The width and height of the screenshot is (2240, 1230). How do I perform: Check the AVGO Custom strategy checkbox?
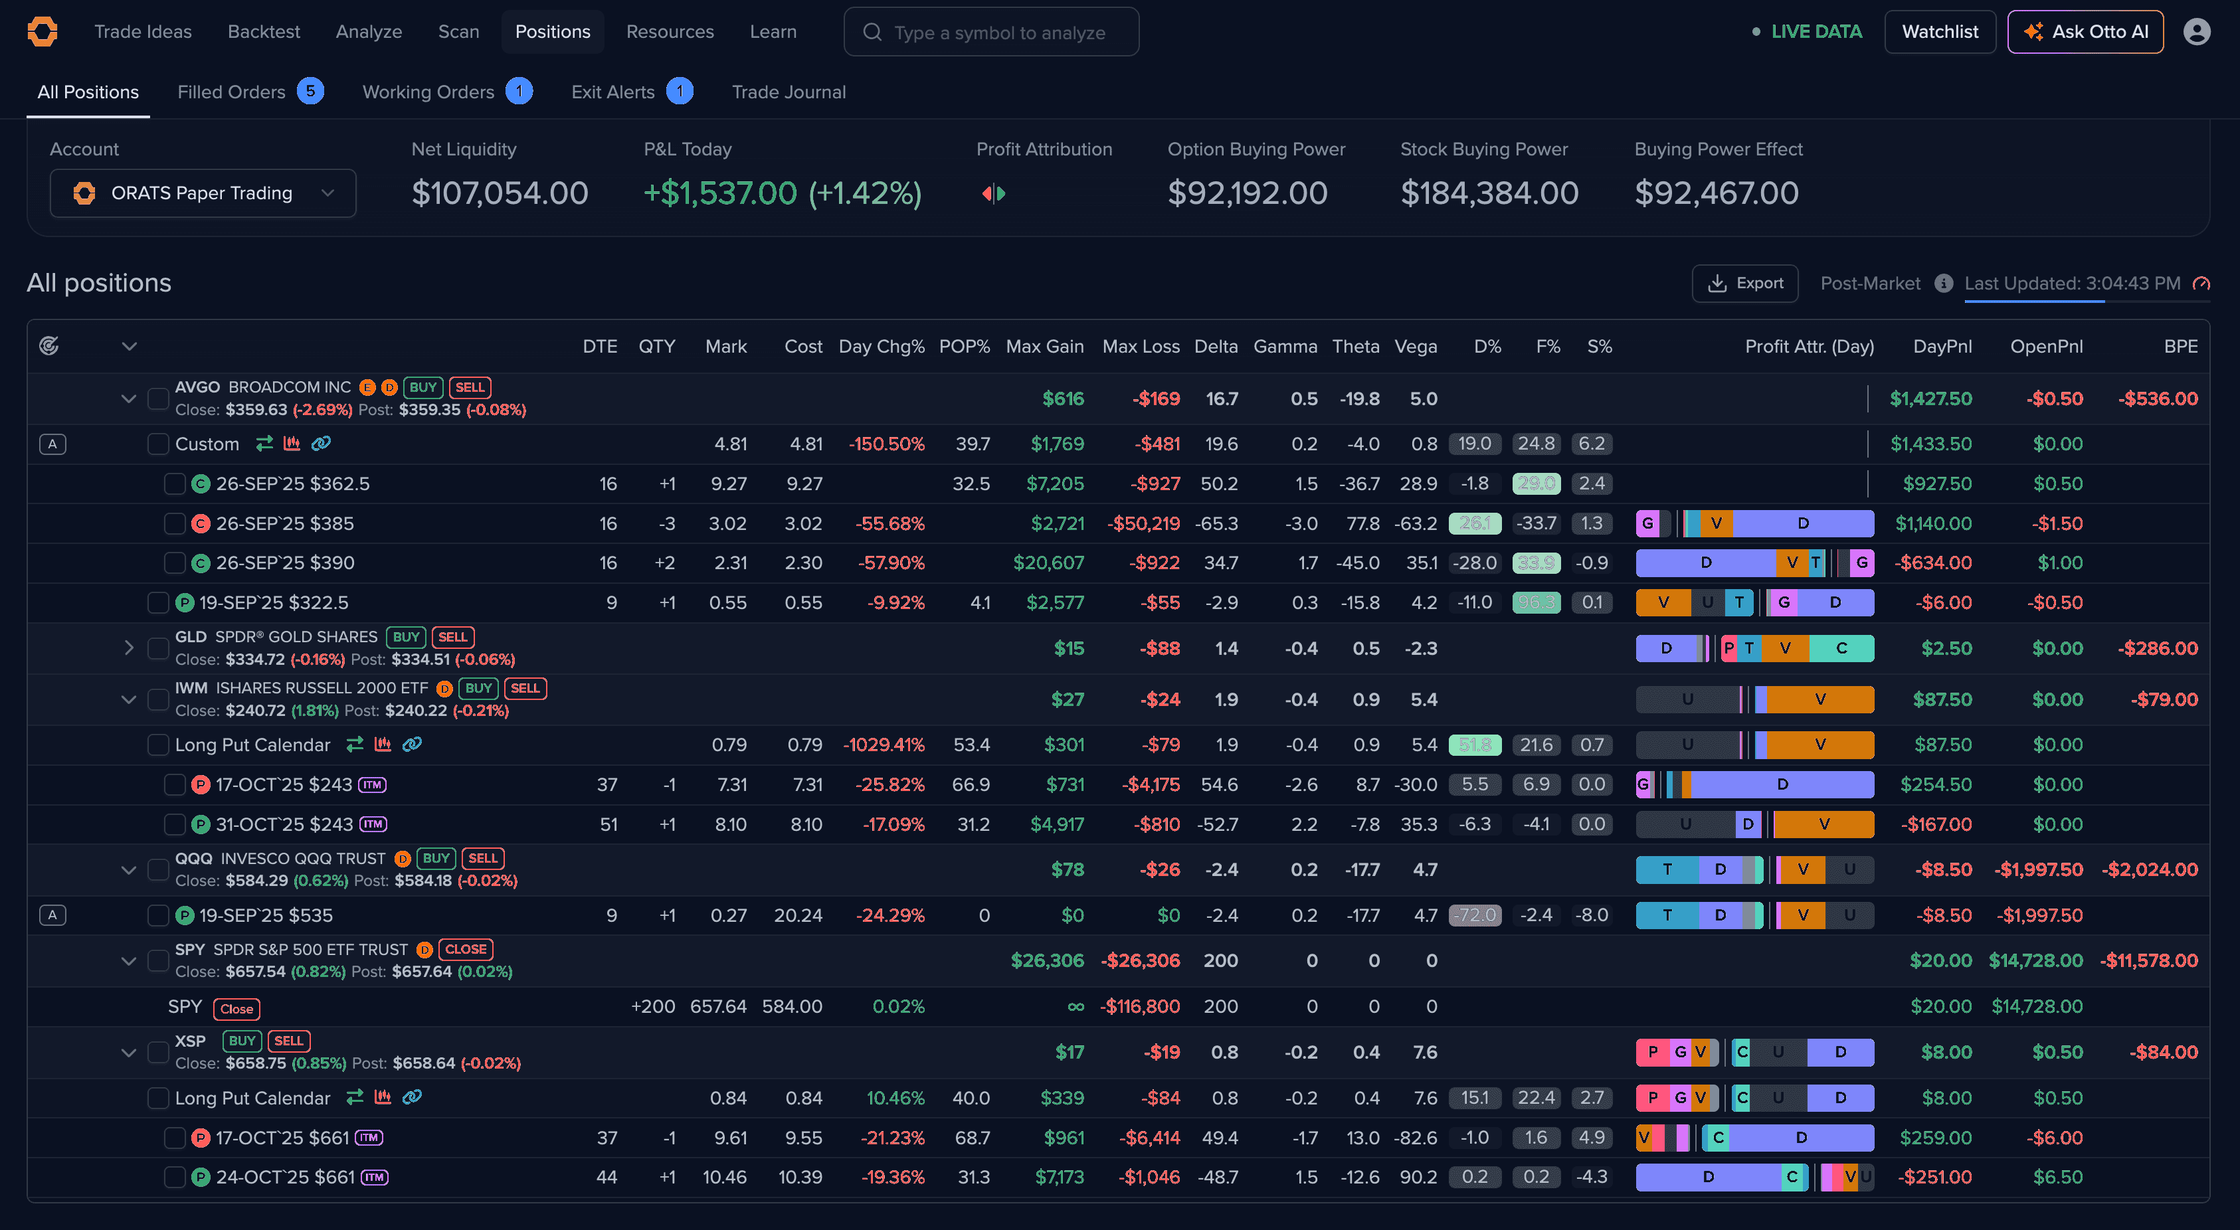coord(157,444)
